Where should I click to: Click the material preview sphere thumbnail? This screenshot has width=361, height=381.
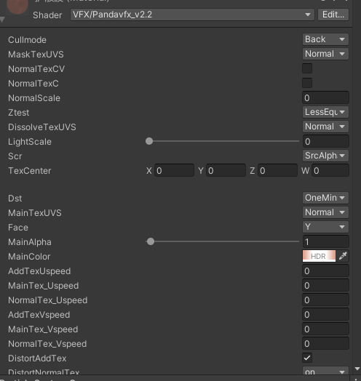(x=17, y=6)
